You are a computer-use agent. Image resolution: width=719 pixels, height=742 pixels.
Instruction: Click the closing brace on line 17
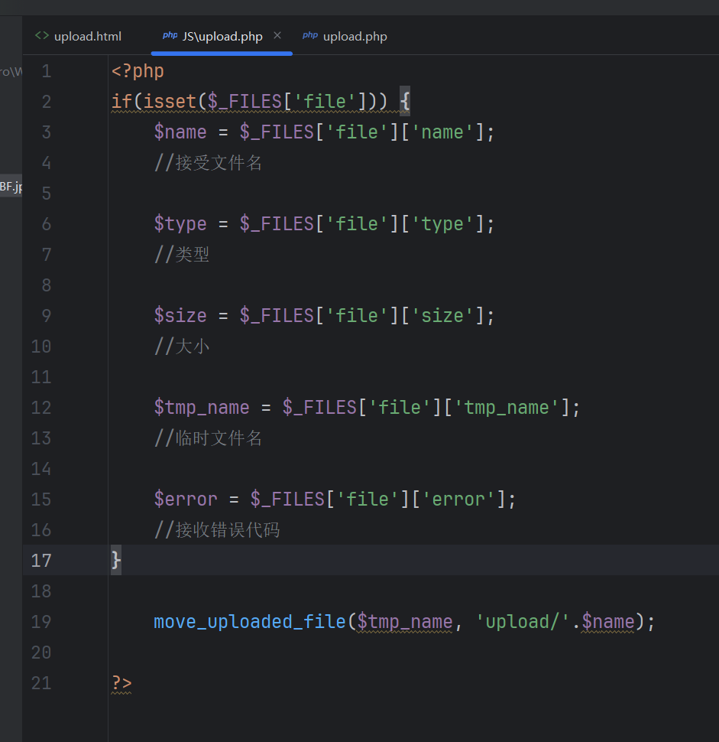(116, 560)
